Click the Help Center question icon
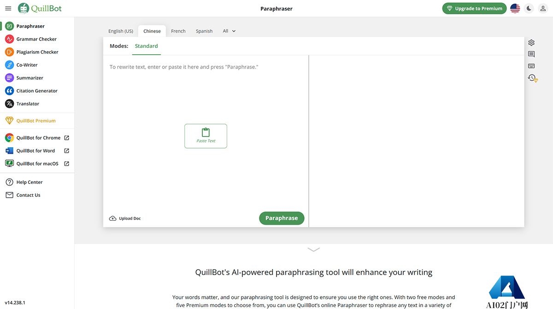This screenshot has height=309, width=553. pyautogui.click(x=9, y=182)
